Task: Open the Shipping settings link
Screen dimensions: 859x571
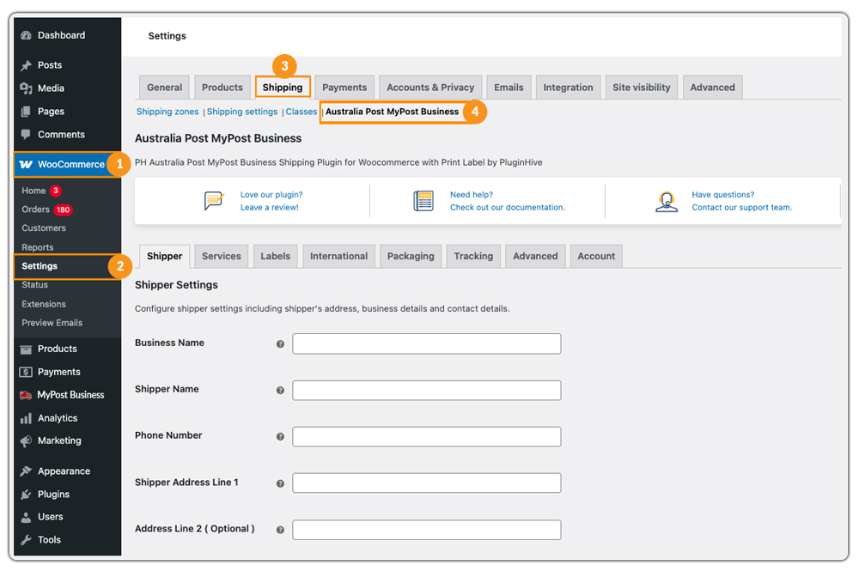Action: (242, 112)
